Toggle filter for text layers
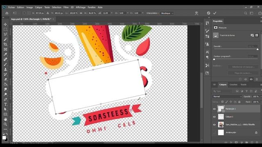Screen dimensions: 262x147 [246, 91]
